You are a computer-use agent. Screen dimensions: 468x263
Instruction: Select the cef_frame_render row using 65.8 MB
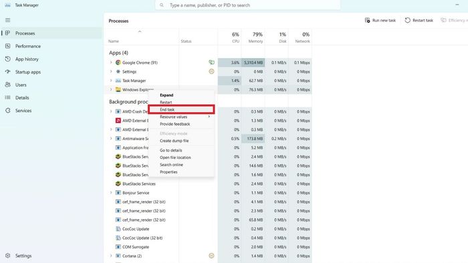(208, 220)
